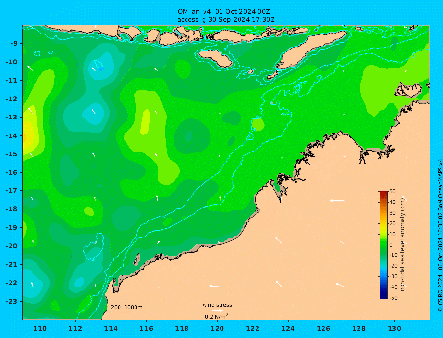Click the cyan contour legend line sample
The image size is (443, 338).
tap(121, 312)
